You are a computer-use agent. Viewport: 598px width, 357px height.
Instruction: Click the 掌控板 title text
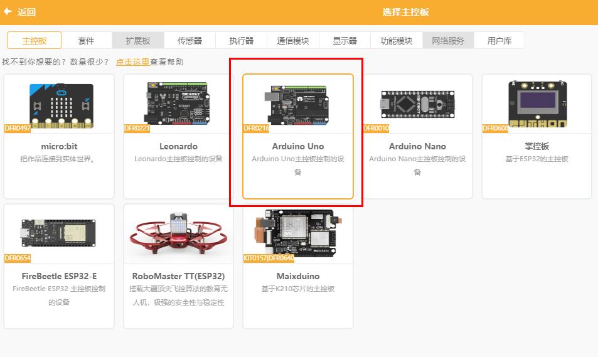pos(537,146)
